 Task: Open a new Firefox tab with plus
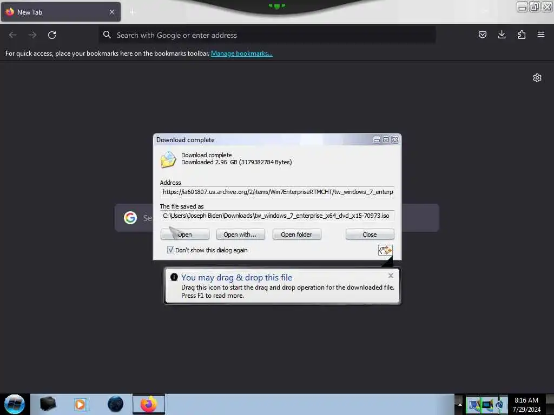coord(132,12)
